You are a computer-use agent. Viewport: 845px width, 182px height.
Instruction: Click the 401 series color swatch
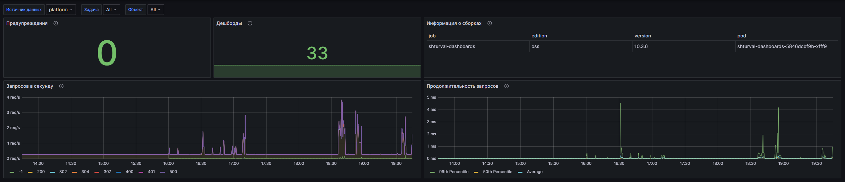coord(141,172)
